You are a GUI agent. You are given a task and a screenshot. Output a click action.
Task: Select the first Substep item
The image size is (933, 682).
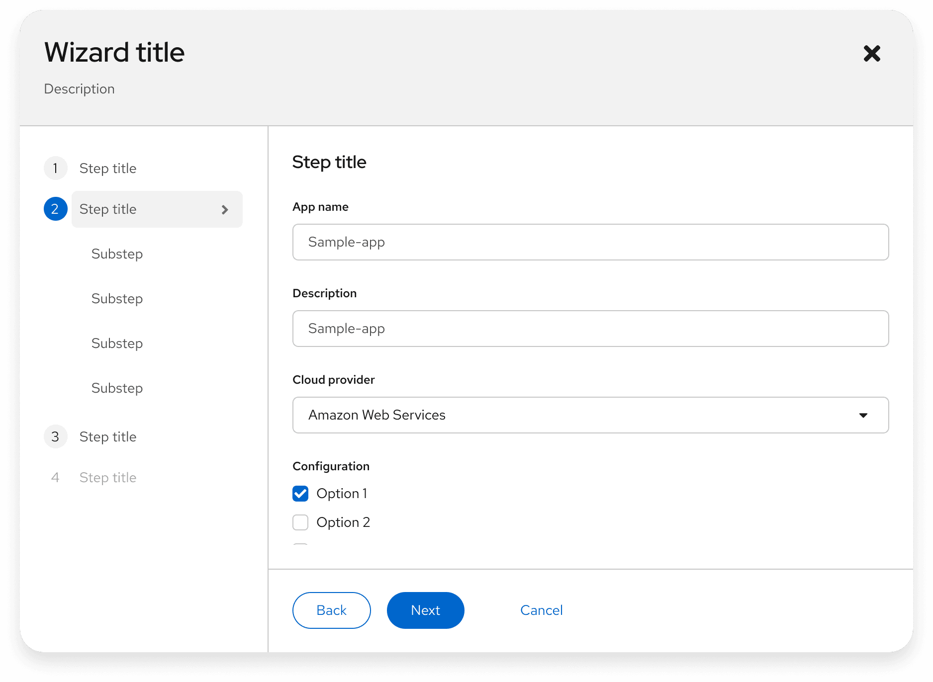tap(117, 254)
